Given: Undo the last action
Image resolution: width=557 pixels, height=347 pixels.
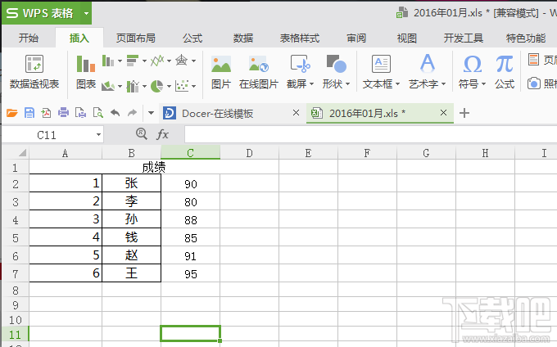Looking at the screenshot, I should tap(115, 113).
